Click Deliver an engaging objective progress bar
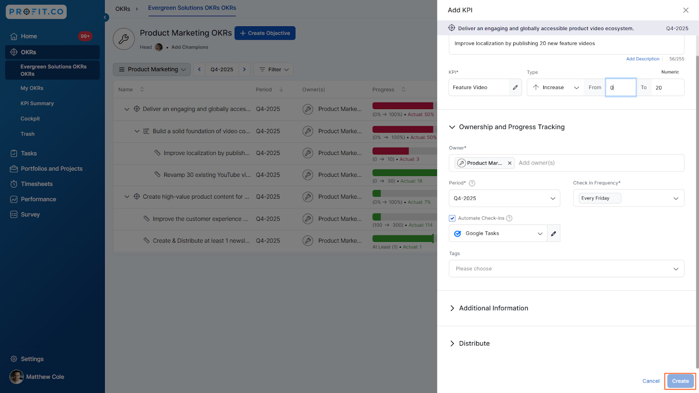This screenshot has width=699, height=393. pyautogui.click(x=405, y=106)
